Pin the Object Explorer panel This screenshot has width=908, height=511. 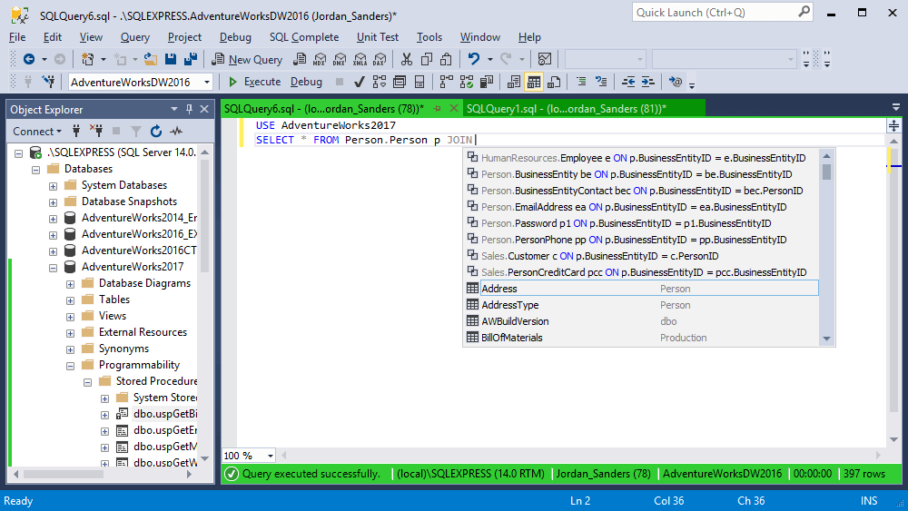[190, 109]
